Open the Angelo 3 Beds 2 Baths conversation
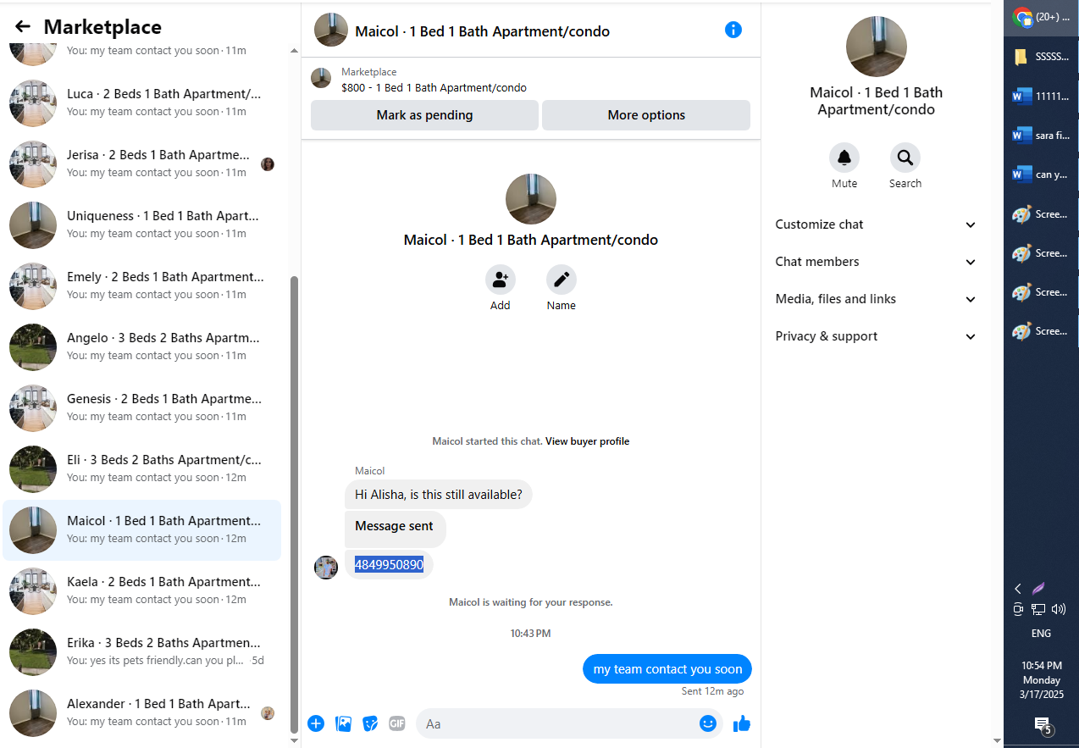The width and height of the screenshot is (1079, 748). pyautogui.click(x=142, y=347)
